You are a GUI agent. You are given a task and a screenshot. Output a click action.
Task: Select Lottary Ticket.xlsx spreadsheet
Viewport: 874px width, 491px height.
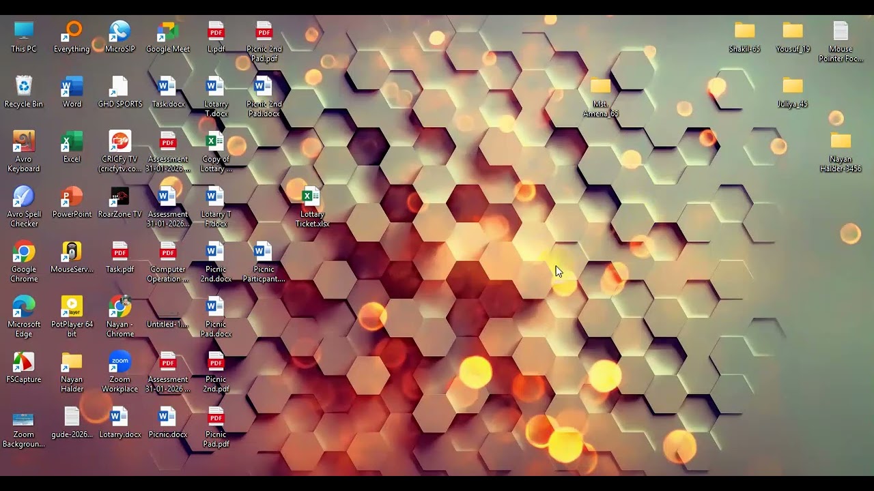(312, 207)
